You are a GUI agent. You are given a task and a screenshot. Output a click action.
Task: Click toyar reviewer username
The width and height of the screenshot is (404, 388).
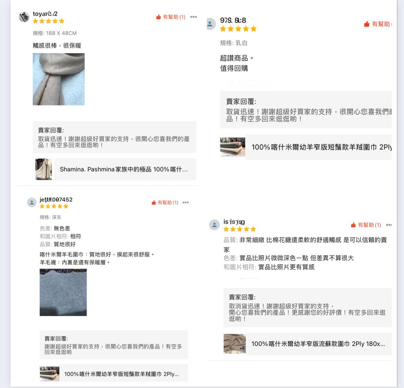coord(45,14)
